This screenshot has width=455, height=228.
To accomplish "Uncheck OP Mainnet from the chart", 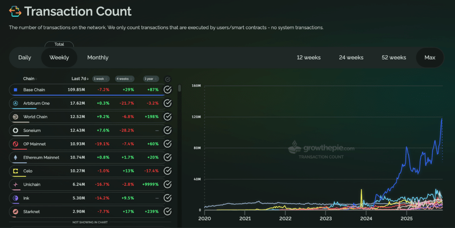I will click(x=168, y=144).
